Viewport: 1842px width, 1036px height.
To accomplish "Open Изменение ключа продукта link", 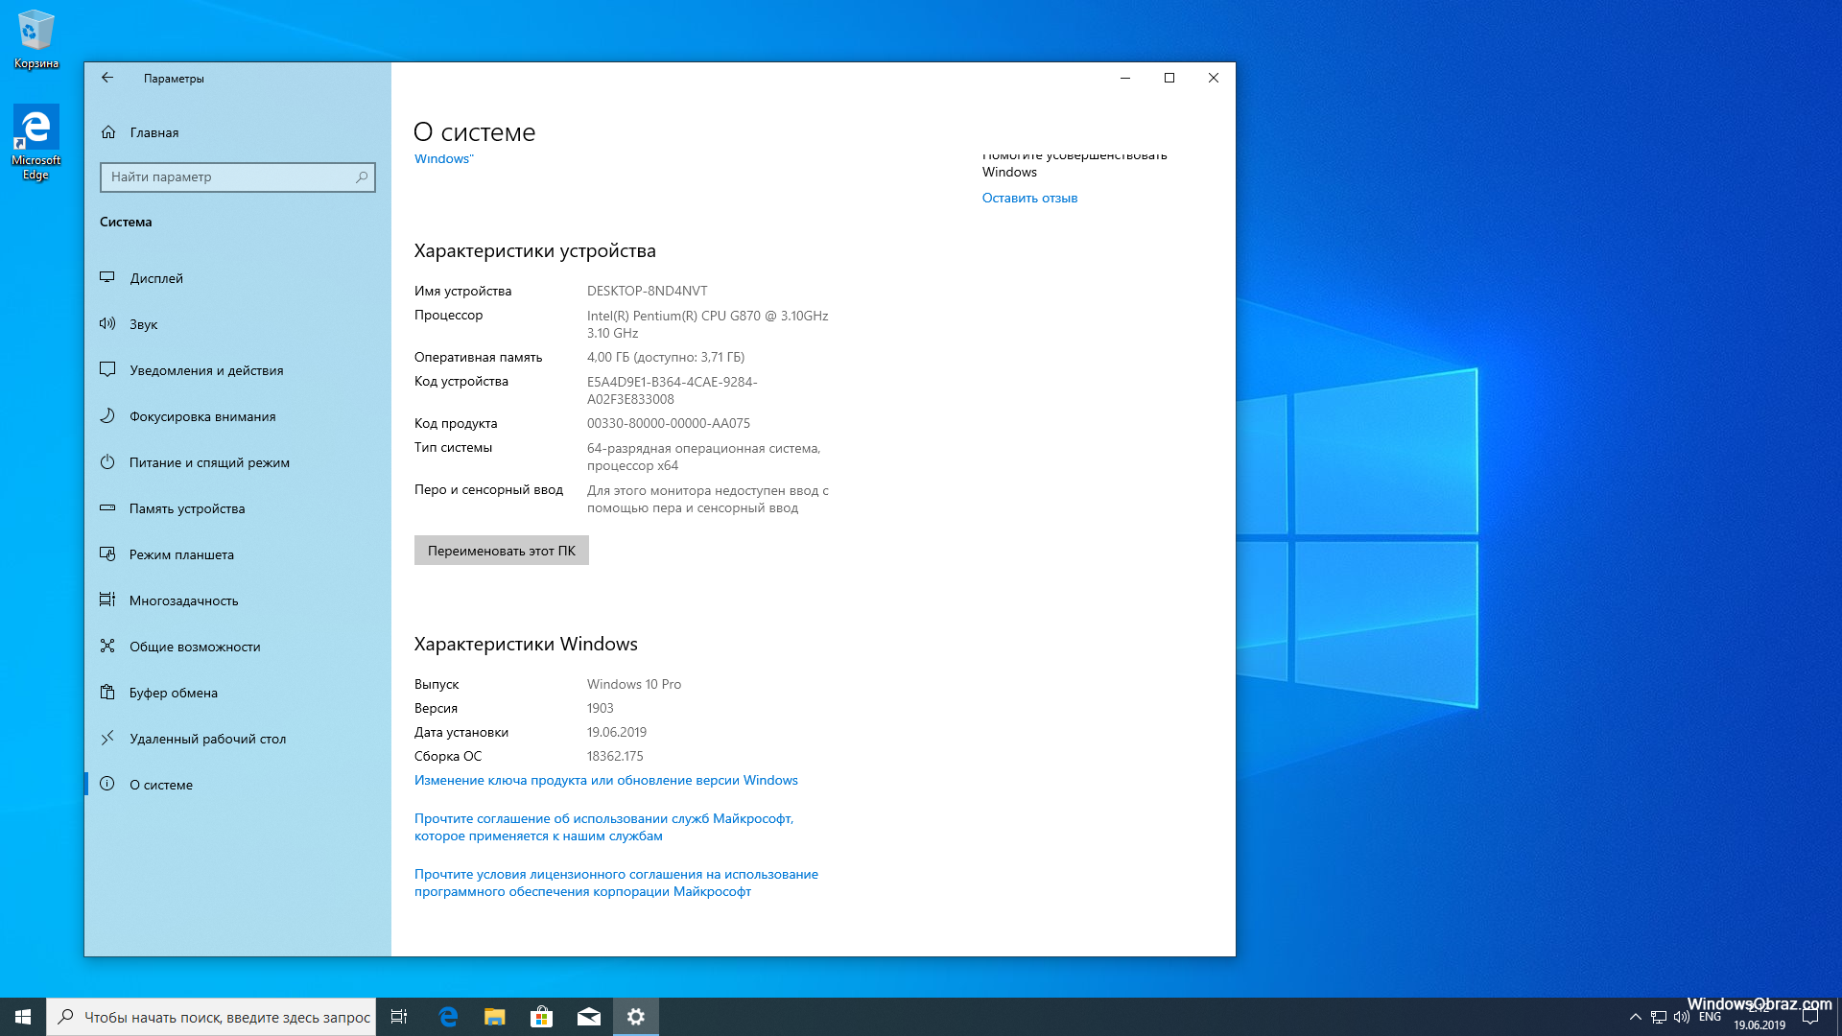I will (x=606, y=780).
